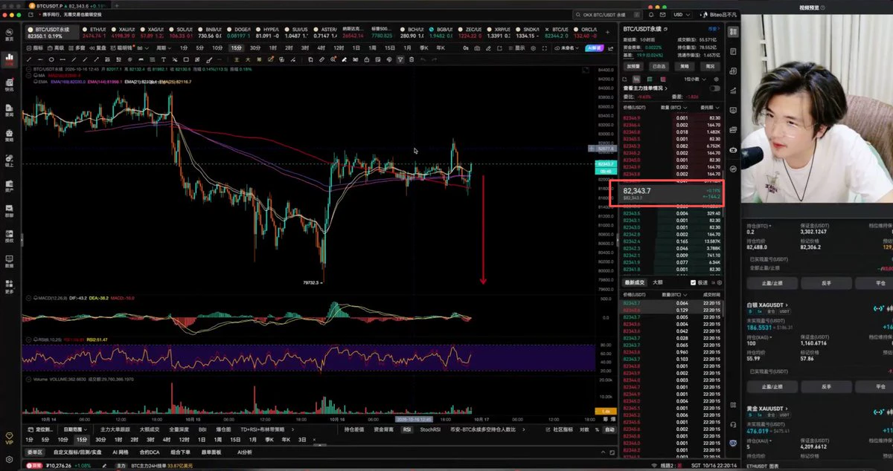Screen dimensions: 893x471
Task: Open the USD currency dropdown
Action: coord(680,14)
